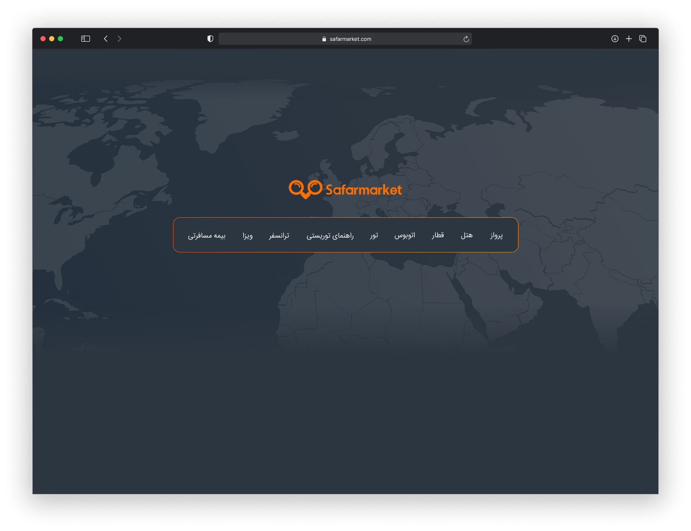Select the قطار (train) tab
The width and height of the screenshot is (691, 531).
coord(438,235)
